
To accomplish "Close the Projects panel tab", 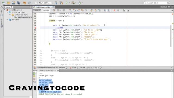I will pyautogui.click(x=11, y=7).
